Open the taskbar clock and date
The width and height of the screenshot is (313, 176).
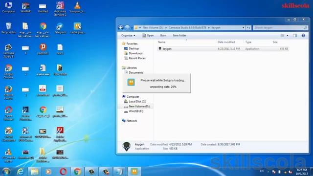tap(302, 172)
